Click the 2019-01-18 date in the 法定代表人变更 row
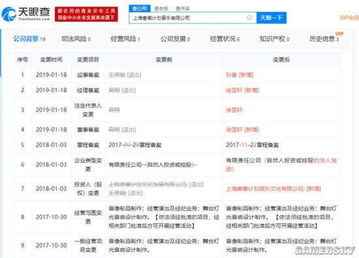Screen dimensions: 359x258 52,110
